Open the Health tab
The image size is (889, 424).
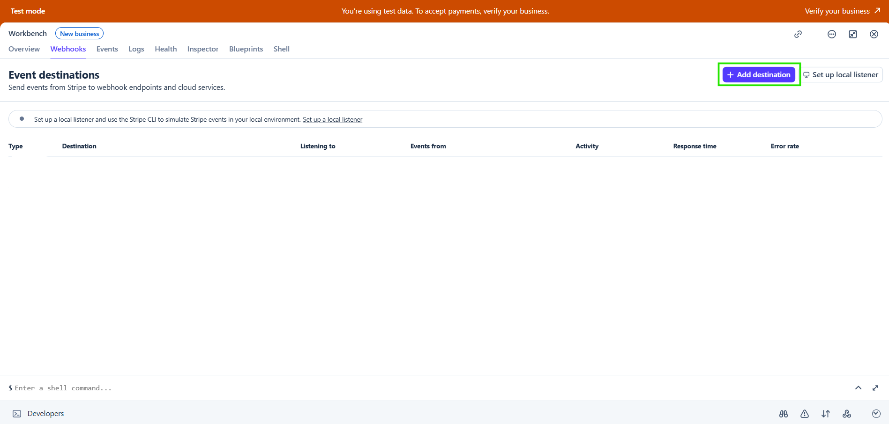pos(166,49)
